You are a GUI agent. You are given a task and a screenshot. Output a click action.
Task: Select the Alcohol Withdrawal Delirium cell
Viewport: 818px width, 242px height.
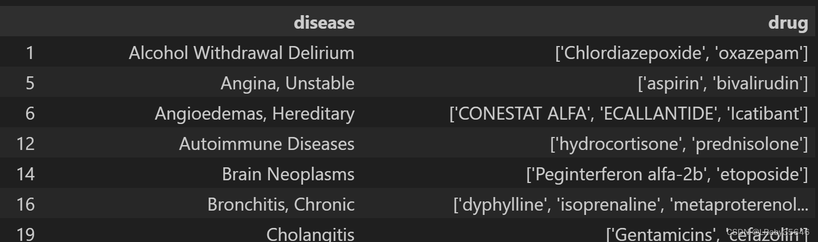pos(242,54)
